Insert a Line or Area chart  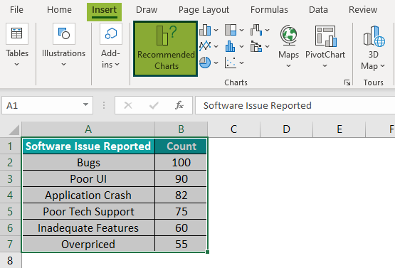[205, 46]
